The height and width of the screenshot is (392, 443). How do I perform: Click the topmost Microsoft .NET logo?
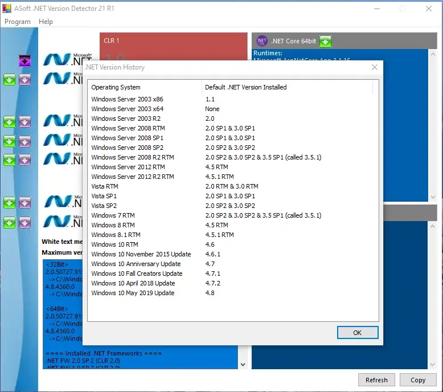(x=67, y=60)
